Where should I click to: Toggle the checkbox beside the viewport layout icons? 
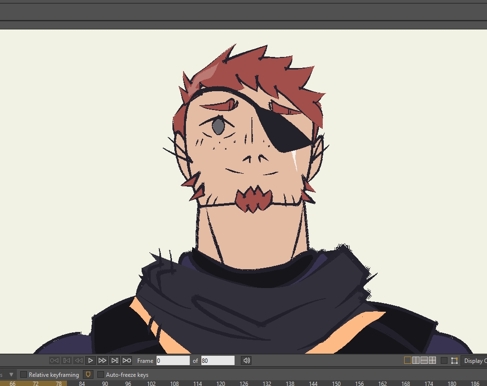[444, 360]
